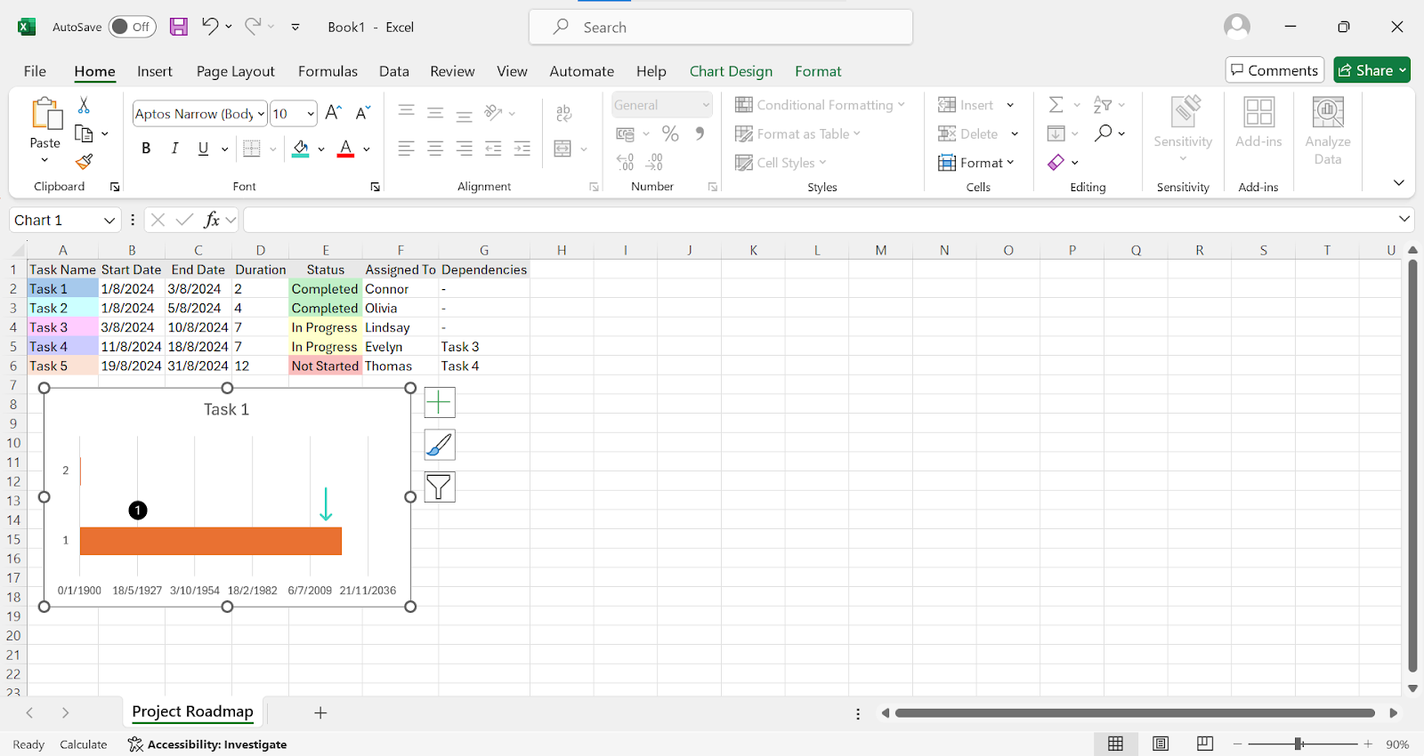Image resolution: width=1424 pixels, height=756 pixels.
Task: Open Chart Filters funnel button
Action: (440, 487)
